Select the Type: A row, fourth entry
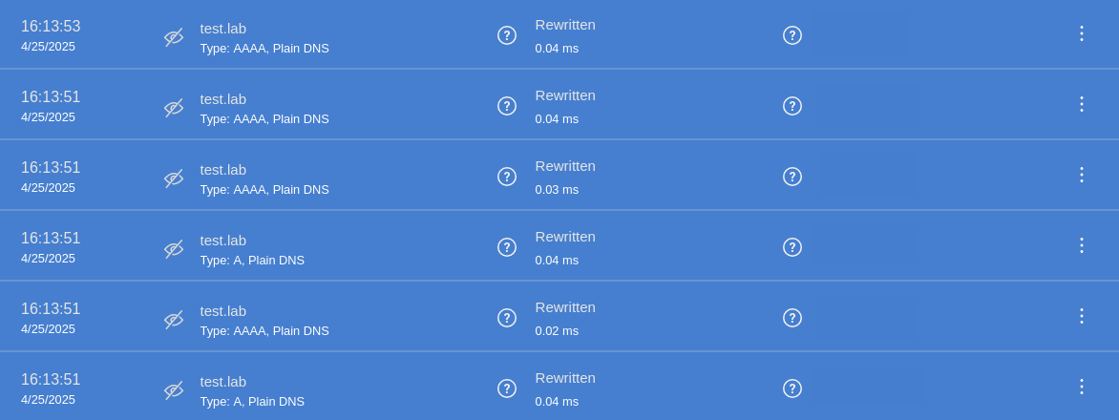Image resolution: width=1119 pixels, height=420 pixels. click(559, 246)
